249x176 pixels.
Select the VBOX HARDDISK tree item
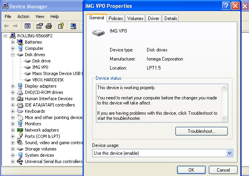[x=48, y=80]
